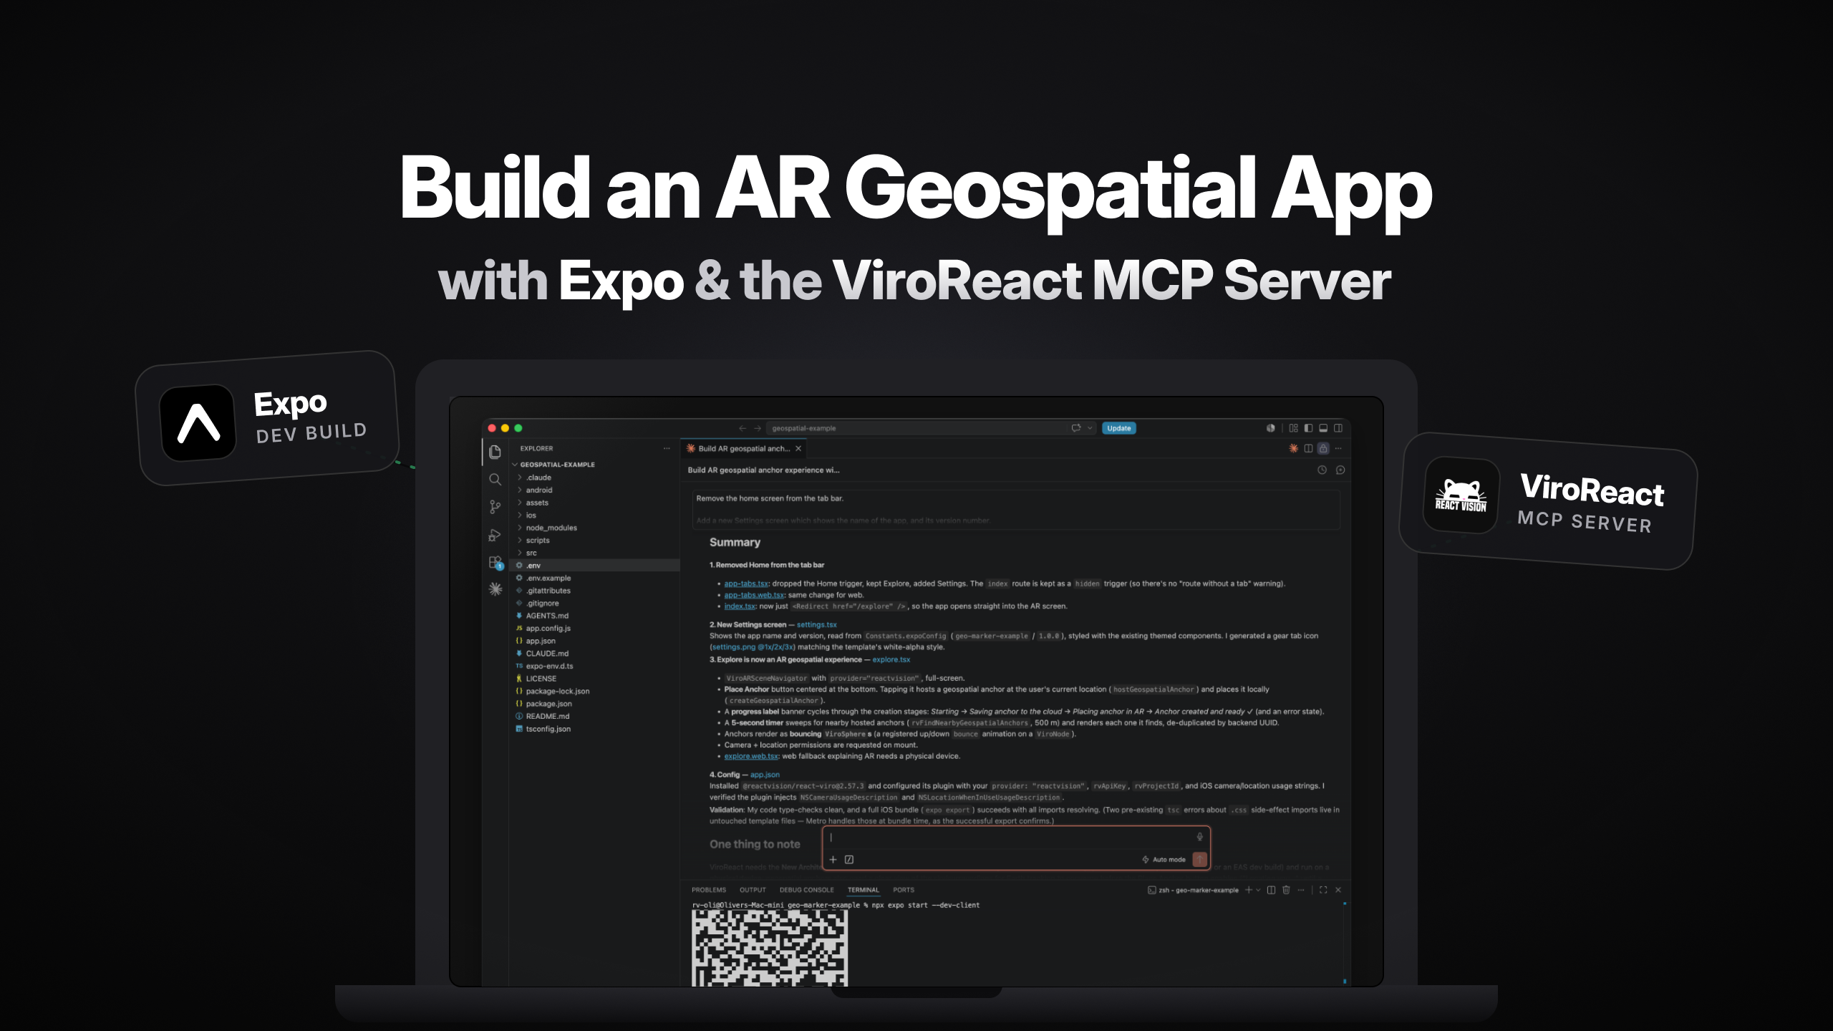Click the split terminal icon
Viewport: 1833px width, 1031px height.
(x=1271, y=890)
